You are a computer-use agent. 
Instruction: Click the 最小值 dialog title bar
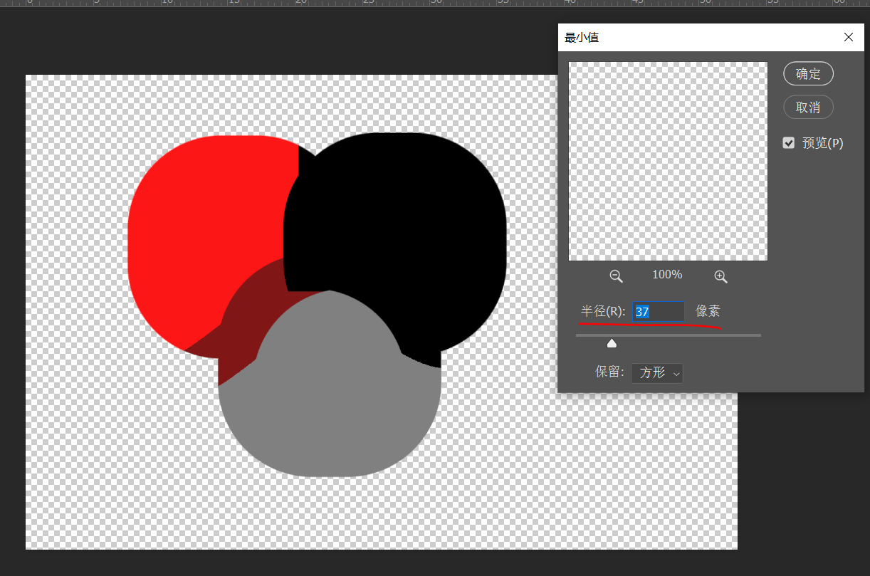coord(676,37)
